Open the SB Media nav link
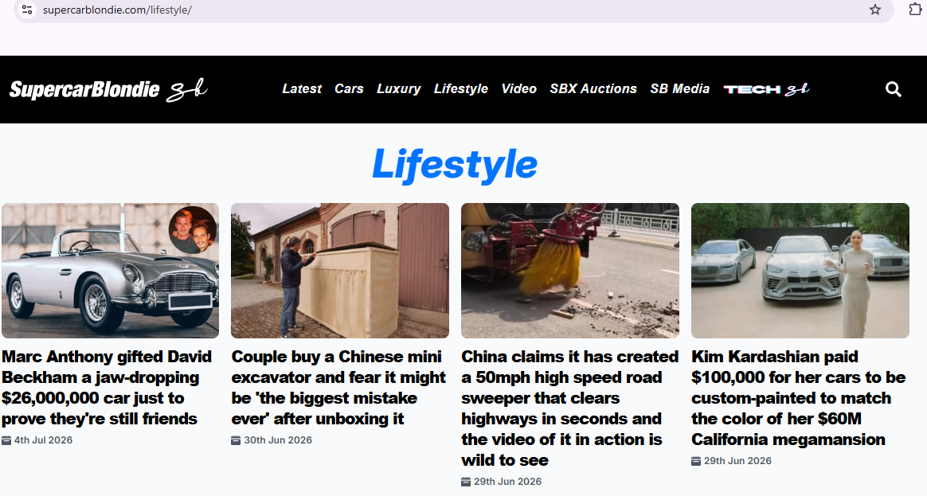 pos(679,88)
